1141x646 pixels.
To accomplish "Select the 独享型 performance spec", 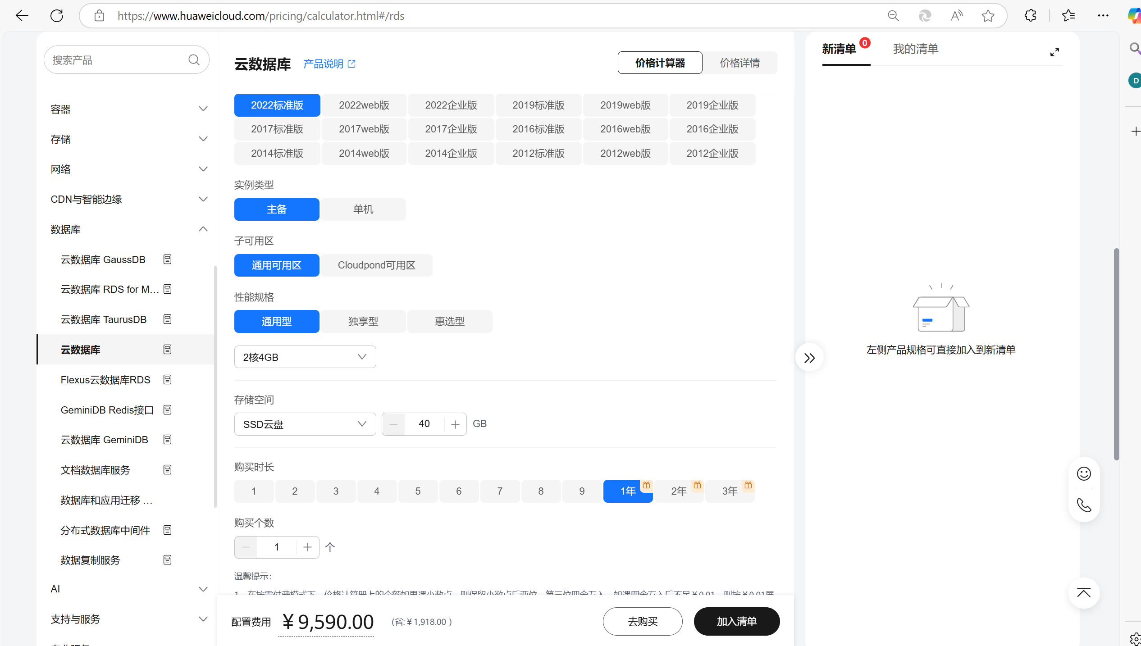I will pyautogui.click(x=363, y=322).
